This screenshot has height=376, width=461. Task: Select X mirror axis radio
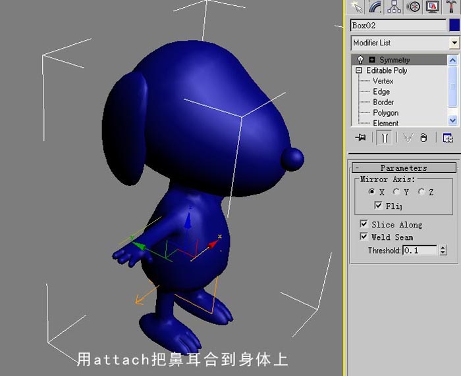[x=371, y=192]
